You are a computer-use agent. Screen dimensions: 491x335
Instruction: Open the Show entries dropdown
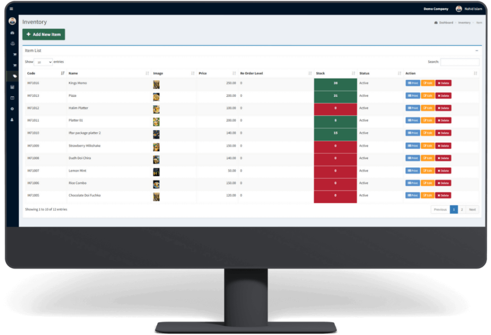[x=43, y=62]
